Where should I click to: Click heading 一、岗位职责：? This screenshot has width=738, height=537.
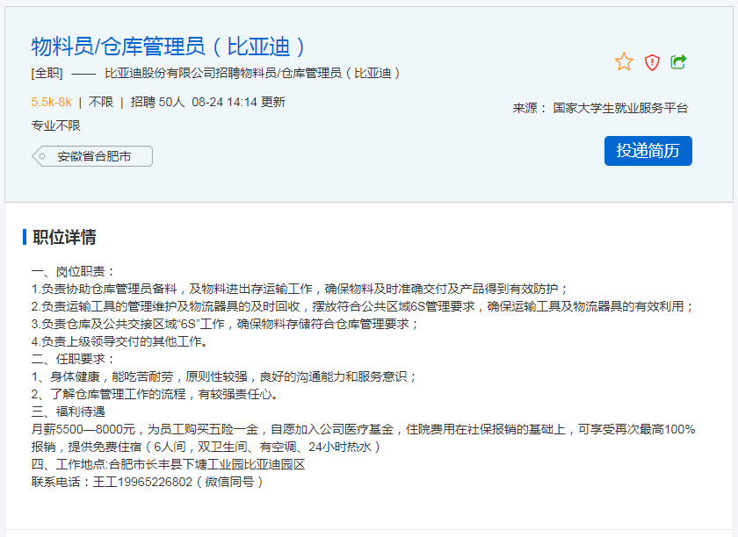click(74, 271)
